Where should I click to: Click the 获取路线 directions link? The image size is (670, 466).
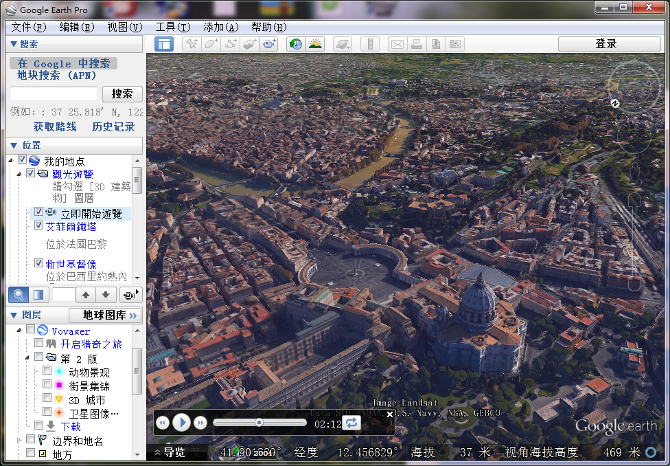point(55,127)
